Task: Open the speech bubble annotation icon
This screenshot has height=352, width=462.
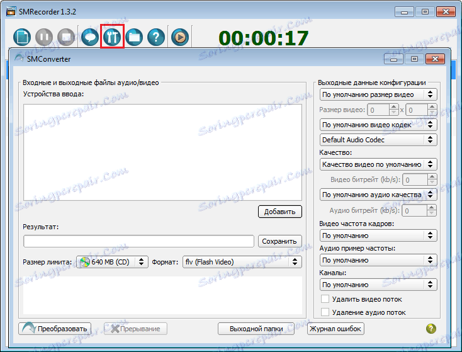Action: (x=90, y=37)
